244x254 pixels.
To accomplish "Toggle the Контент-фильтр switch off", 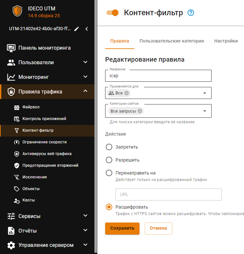I will coord(113,13).
